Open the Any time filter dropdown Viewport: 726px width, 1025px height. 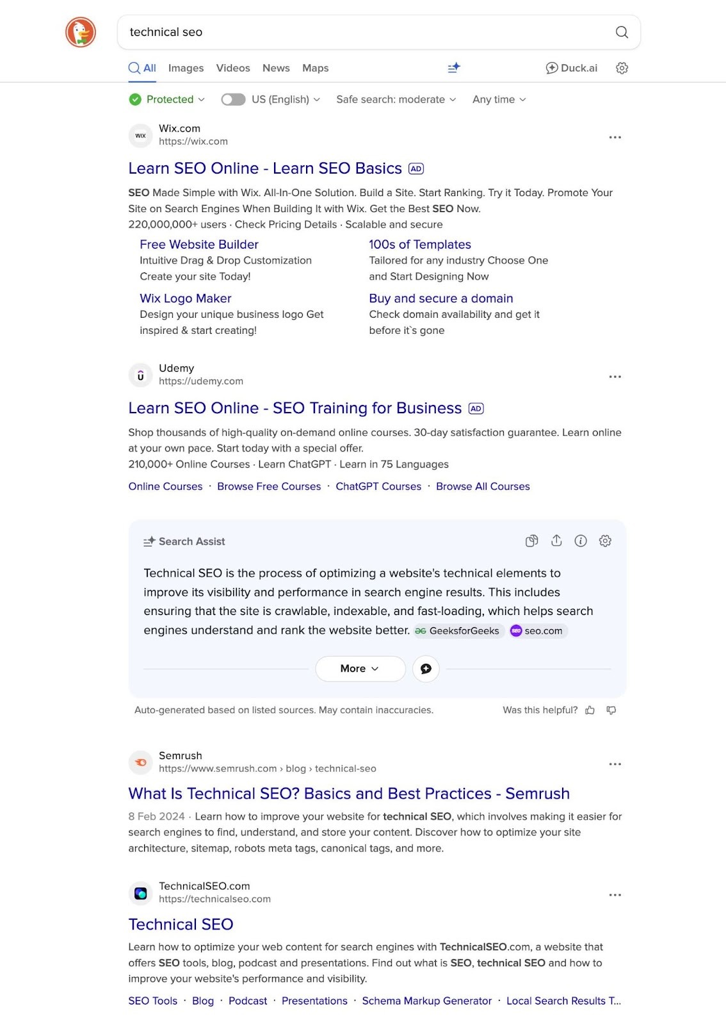tap(499, 99)
